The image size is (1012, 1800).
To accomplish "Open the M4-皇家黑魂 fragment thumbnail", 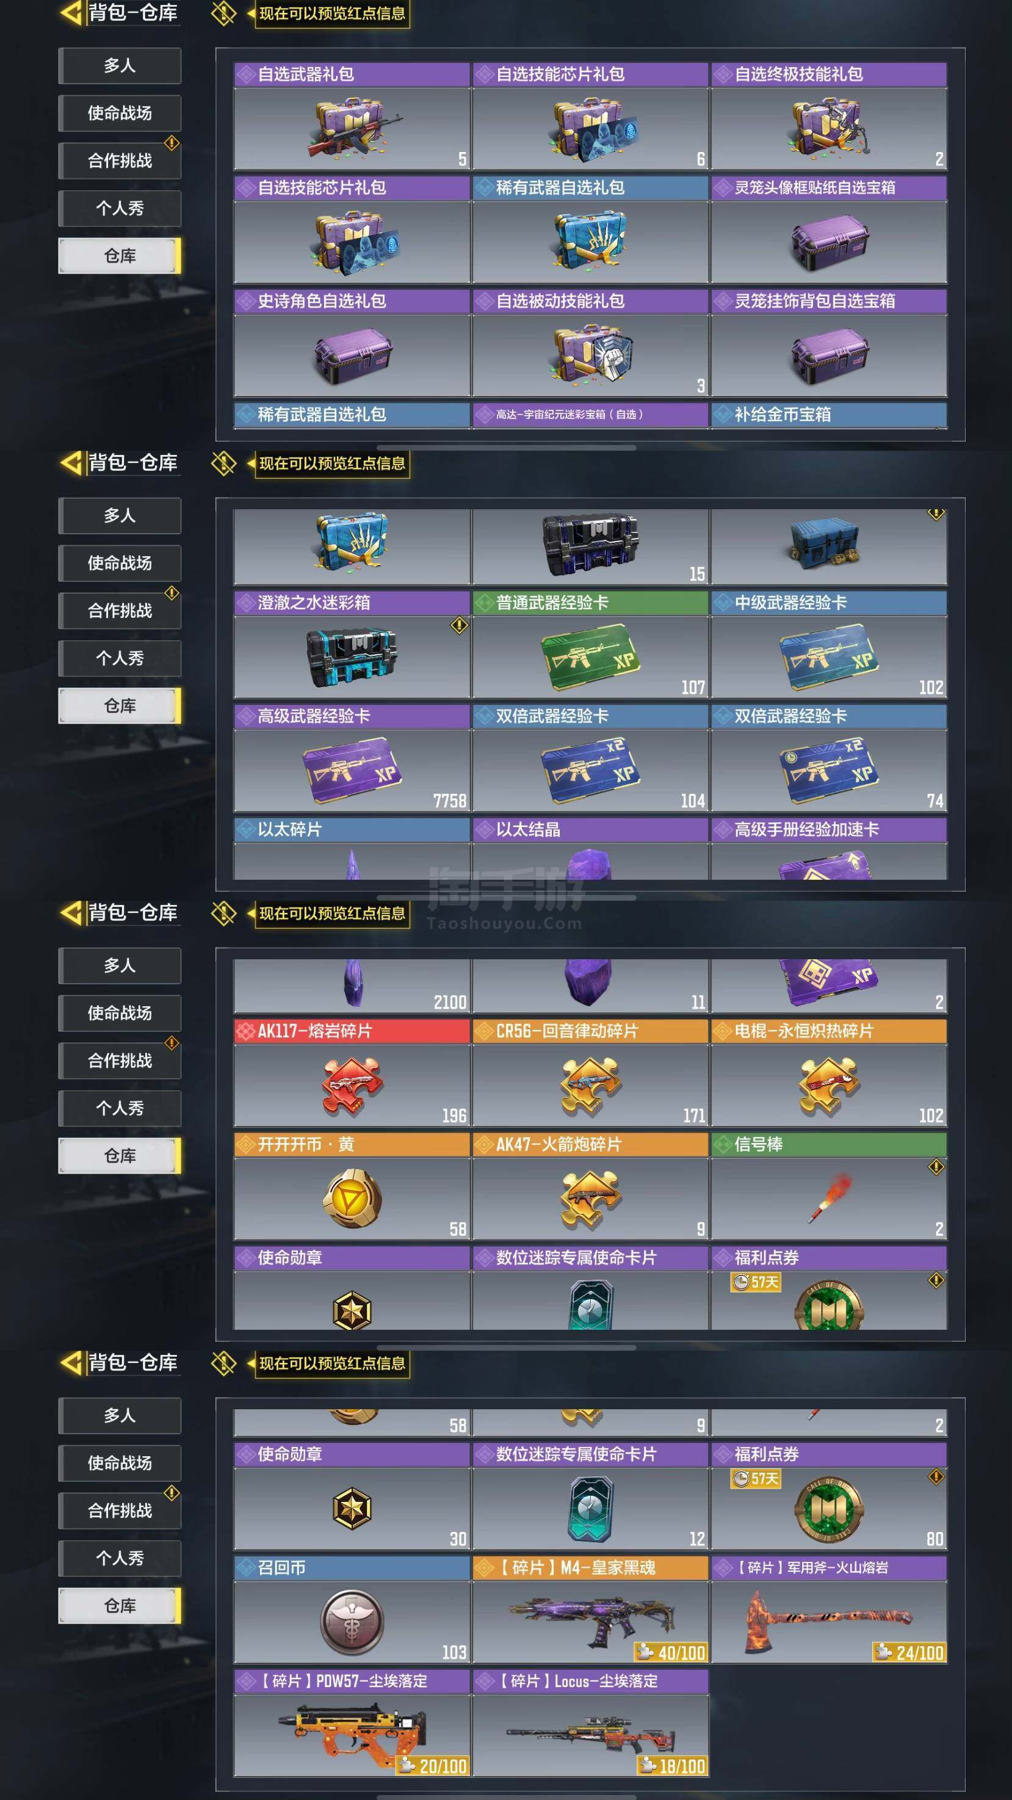I will (590, 1609).
